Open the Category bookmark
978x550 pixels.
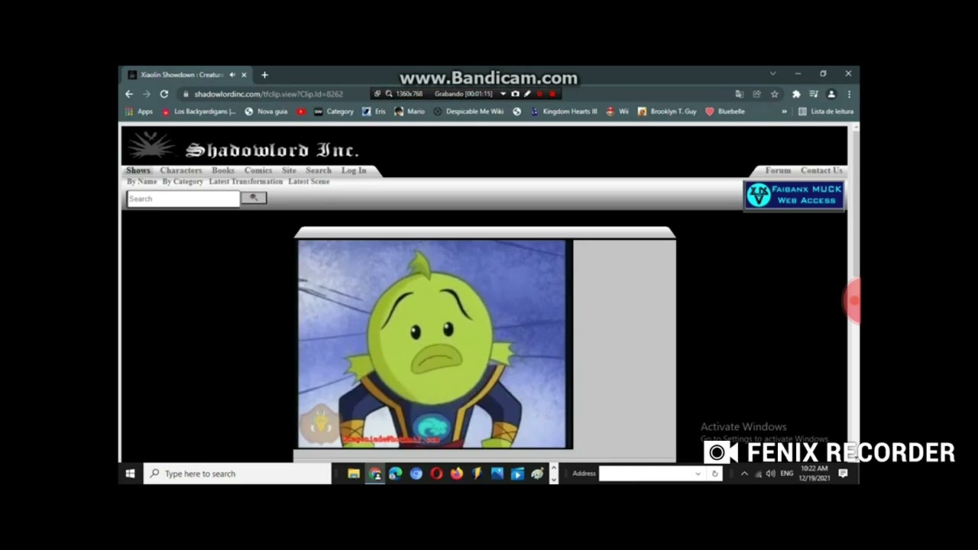click(334, 112)
